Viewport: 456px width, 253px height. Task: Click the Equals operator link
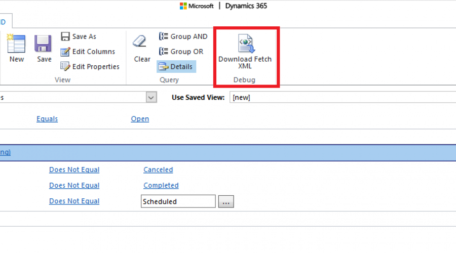click(47, 119)
